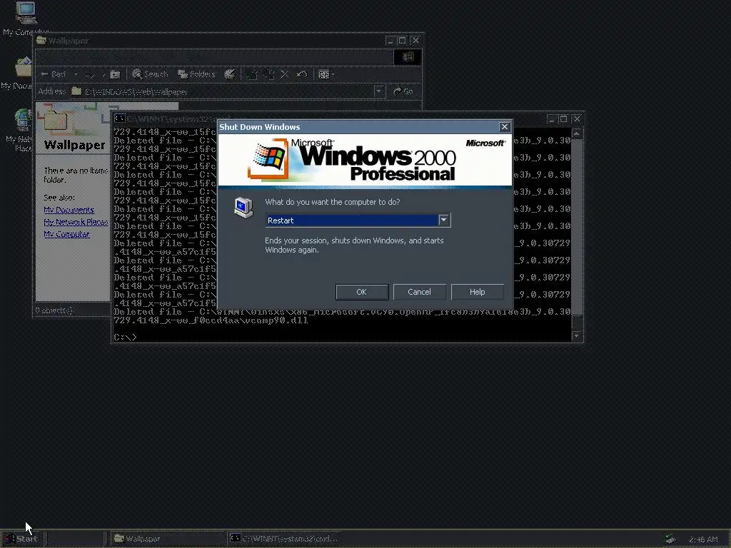This screenshot has width=731, height=548.
Task: Click the folder icon in Wallpaper title bar
Action: pyautogui.click(x=41, y=41)
